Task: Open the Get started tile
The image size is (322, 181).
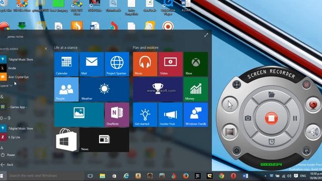Action: click(145, 115)
